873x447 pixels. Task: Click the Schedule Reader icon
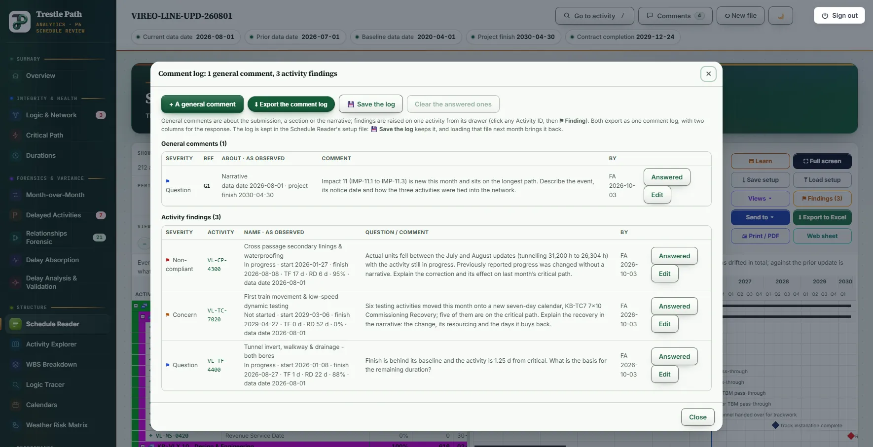coord(15,324)
